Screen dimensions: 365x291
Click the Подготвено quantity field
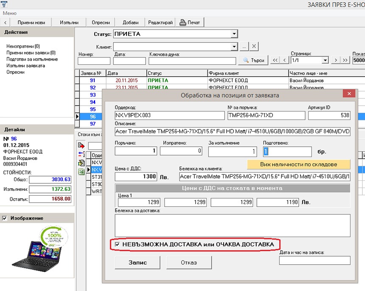(287, 152)
